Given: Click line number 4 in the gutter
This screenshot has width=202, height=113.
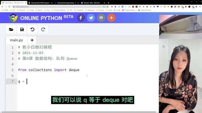Looking at the screenshot, I should (12, 64).
